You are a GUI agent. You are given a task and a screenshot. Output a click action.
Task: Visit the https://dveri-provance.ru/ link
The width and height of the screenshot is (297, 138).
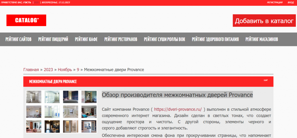click(178, 109)
